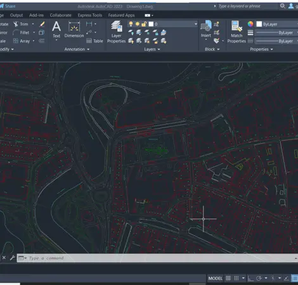Click the Offset icon next to Array
Viewport: 298px width, 285px height.
click(x=42, y=41)
